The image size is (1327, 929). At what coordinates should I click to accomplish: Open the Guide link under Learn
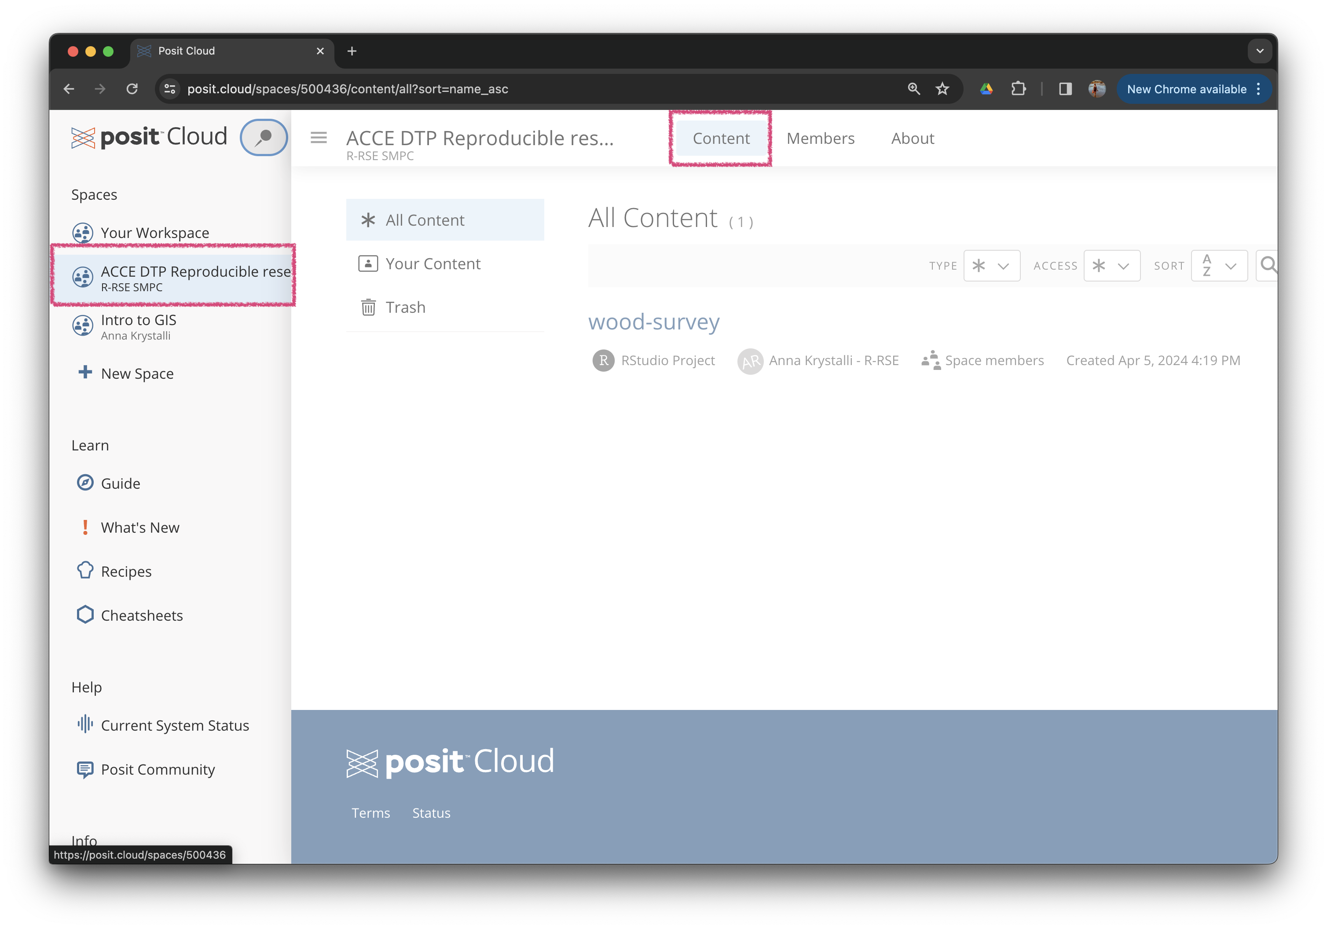click(120, 483)
